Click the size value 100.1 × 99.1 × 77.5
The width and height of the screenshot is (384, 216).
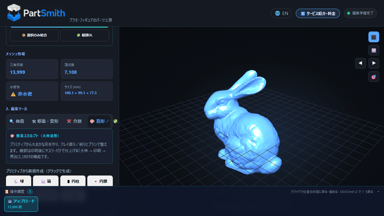[x=80, y=93]
